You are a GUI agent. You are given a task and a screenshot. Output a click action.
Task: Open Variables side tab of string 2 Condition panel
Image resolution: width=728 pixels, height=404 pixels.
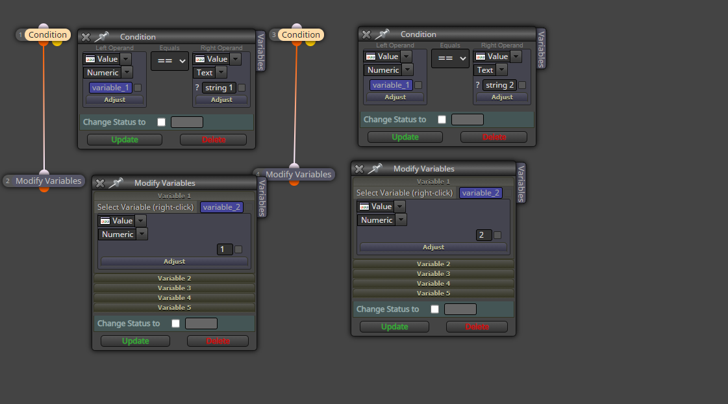point(541,49)
